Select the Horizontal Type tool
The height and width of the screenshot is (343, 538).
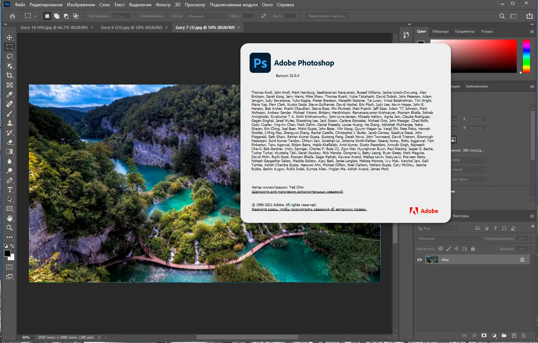click(x=10, y=190)
